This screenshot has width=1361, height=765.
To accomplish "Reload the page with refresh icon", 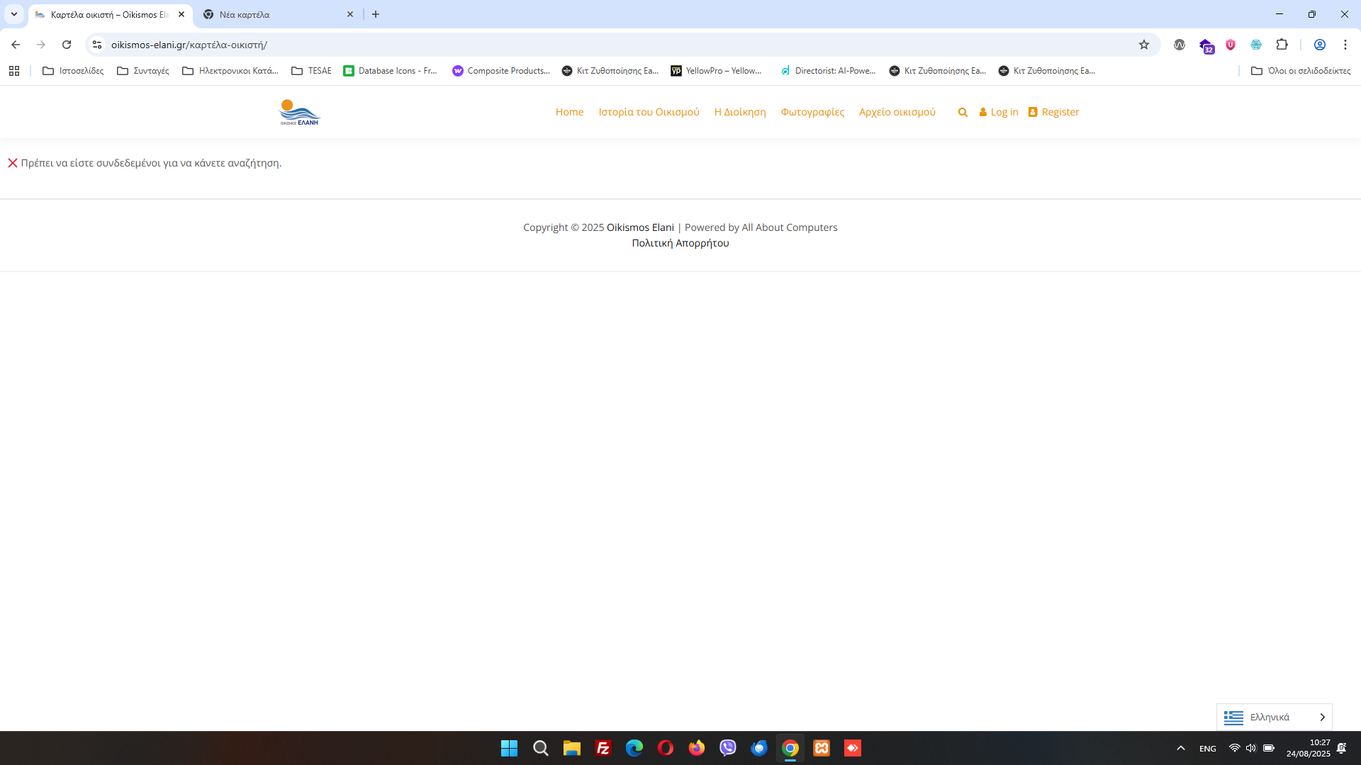I will pos(67,45).
